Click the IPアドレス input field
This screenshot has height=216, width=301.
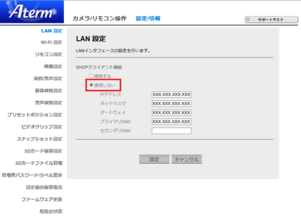tap(172, 94)
